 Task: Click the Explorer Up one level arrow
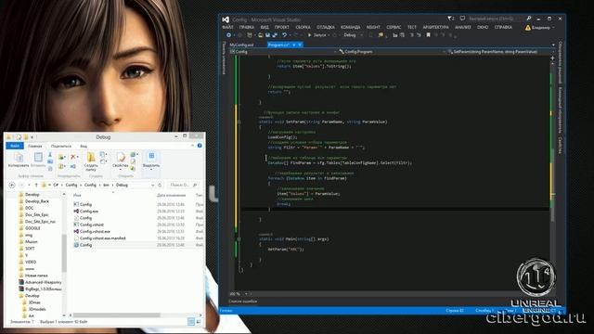(x=36, y=185)
